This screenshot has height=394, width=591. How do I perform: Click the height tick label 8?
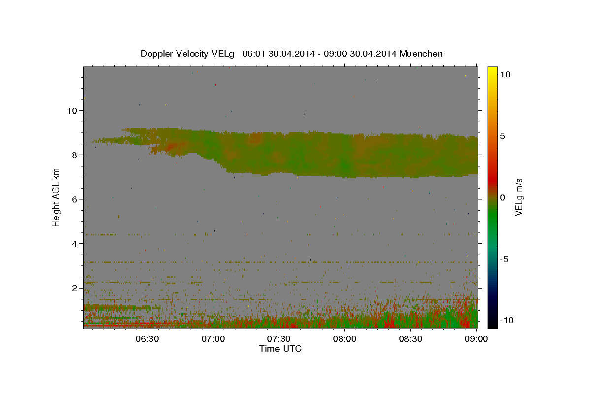tap(75, 155)
